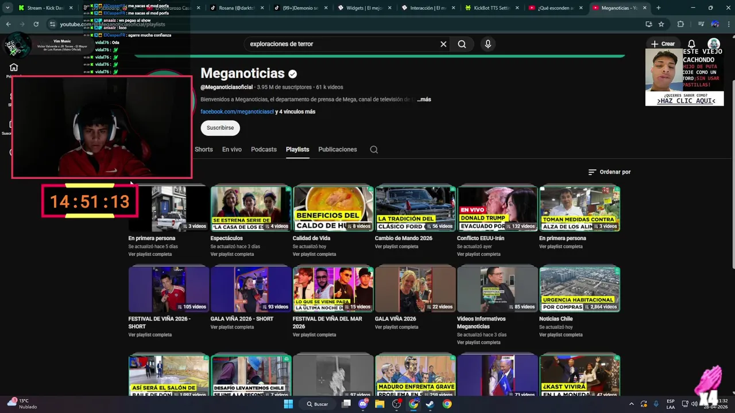The height and width of the screenshot is (413, 735).
Task: Open the browser extensions puzzle icon
Action: (x=681, y=24)
